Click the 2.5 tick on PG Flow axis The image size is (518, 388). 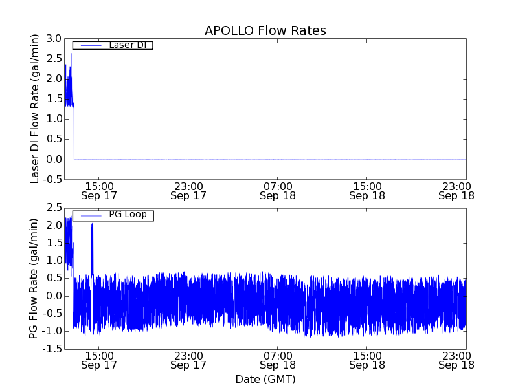54,208
